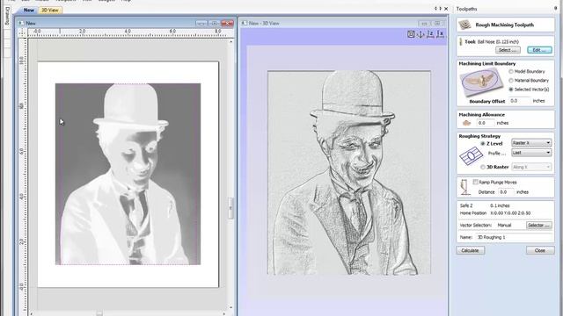
Task: Click the Machining Allowance value field
Action: click(x=486, y=123)
